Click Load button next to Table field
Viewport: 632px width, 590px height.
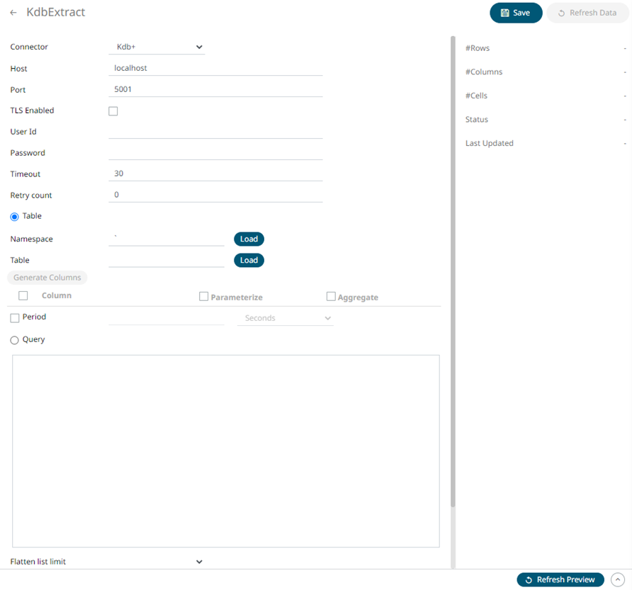249,261
